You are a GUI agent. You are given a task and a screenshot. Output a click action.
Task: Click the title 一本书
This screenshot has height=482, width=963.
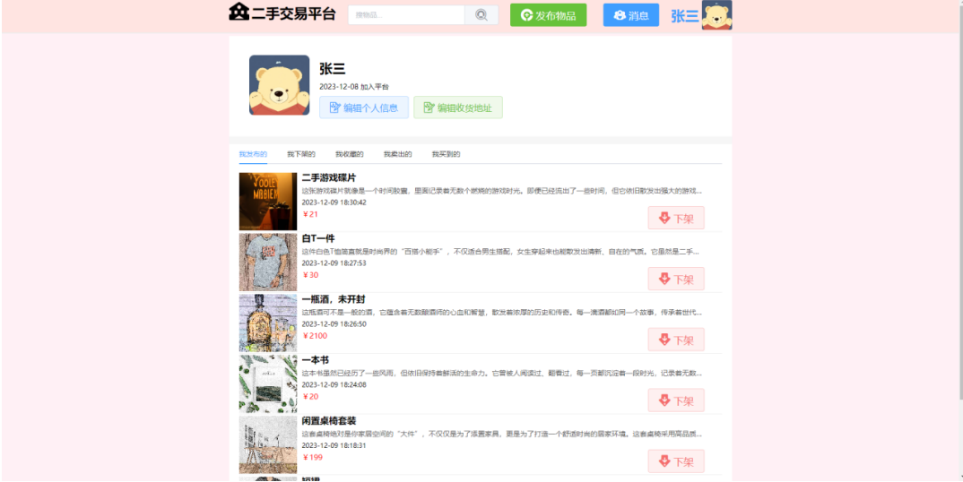coord(315,360)
